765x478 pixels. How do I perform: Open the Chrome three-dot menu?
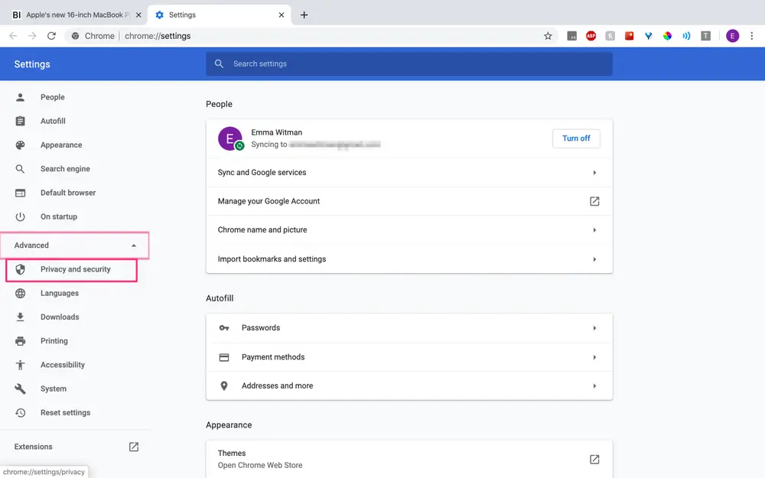pyautogui.click(x=752, y=36)
